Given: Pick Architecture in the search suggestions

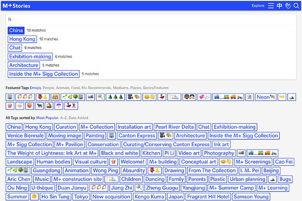Looking at the screenshot, I should click(24, 65).
